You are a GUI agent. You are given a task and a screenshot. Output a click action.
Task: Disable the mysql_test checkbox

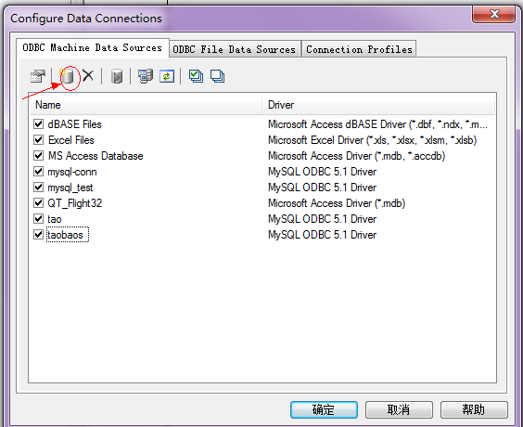(x=38, y=187)
